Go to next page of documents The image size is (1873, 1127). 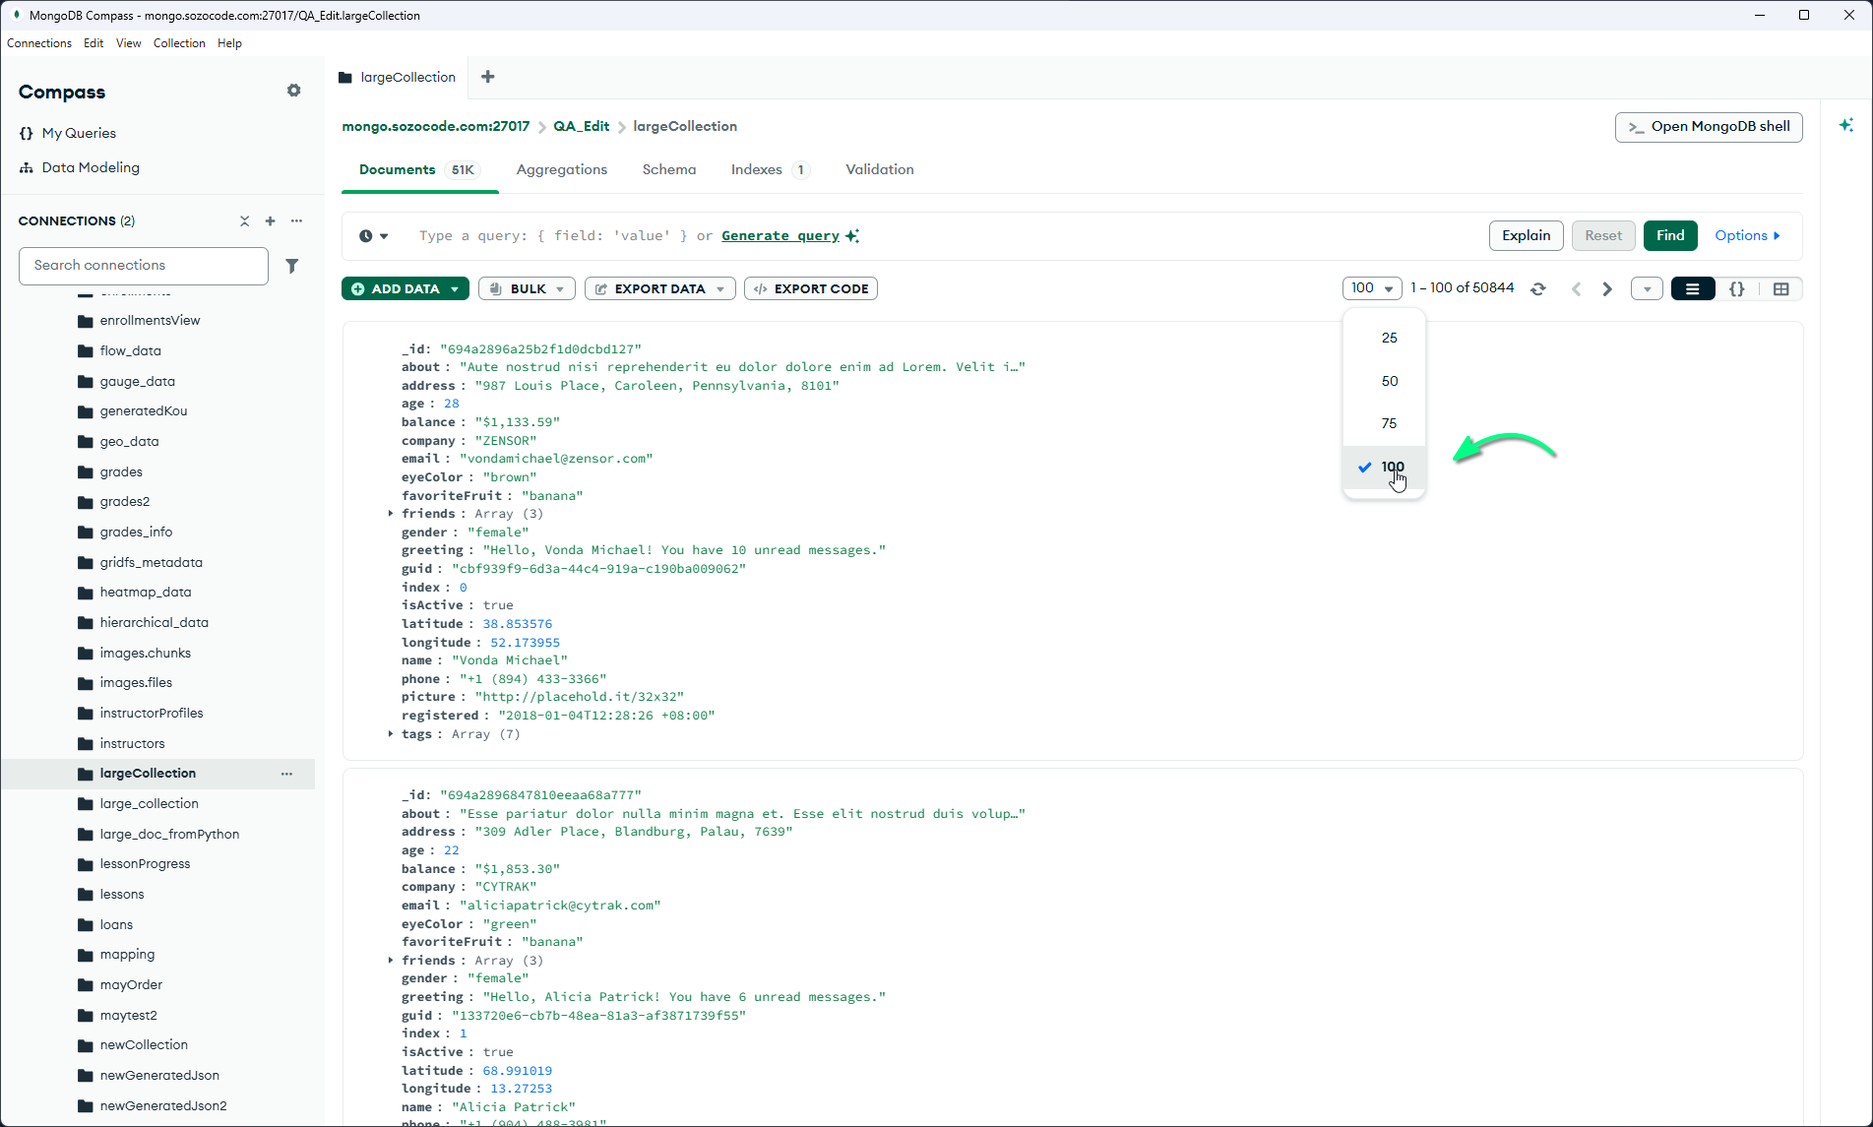pos(1607,288)
